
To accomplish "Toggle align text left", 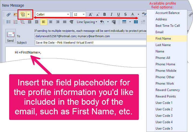I will [44, 22].
